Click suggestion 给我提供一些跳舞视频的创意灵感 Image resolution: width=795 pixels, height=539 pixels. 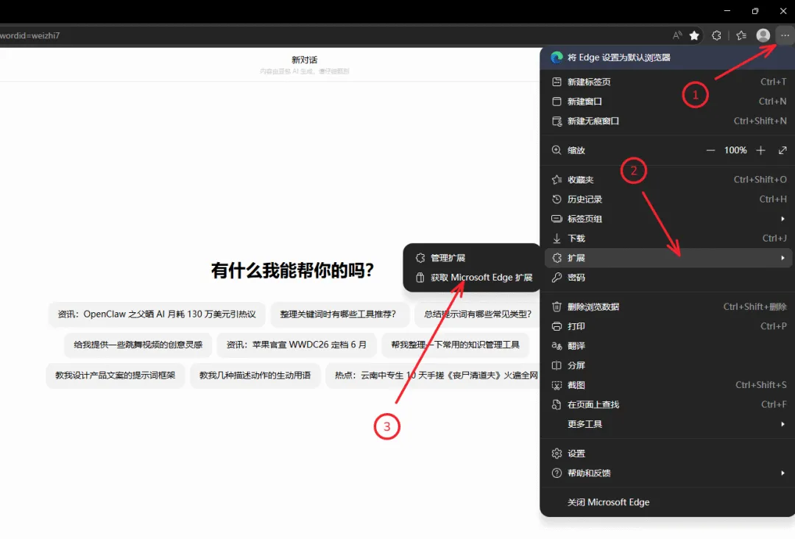coord(138,345)
